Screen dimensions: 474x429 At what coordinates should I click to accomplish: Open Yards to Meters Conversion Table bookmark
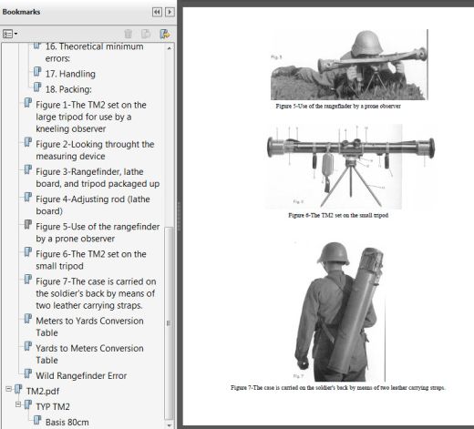(x=89, y=354)
